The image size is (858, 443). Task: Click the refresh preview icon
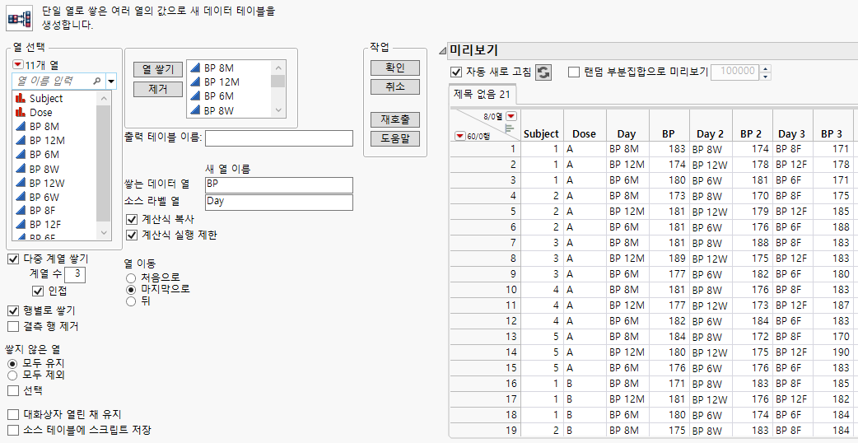pyautogui.click(x=543, y=72)
